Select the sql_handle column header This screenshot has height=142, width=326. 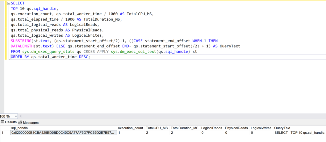point(19,128)
